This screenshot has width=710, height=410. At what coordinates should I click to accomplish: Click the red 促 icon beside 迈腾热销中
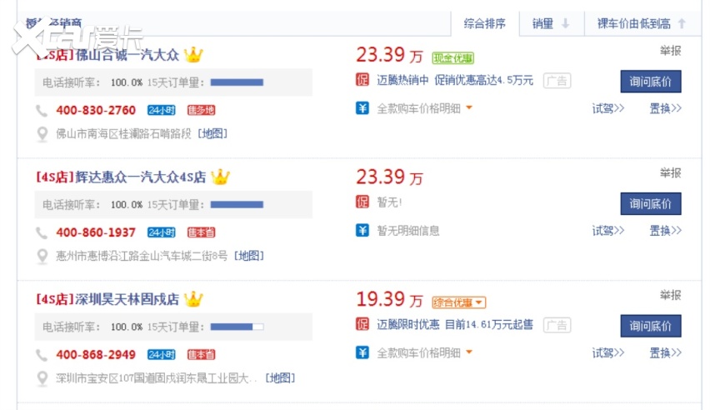362,80
